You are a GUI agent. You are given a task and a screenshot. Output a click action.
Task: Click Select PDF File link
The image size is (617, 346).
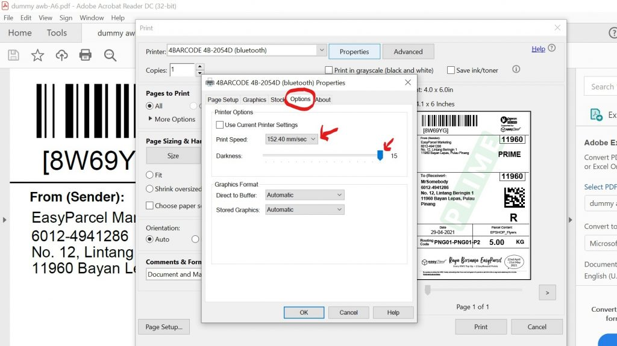point(601,187)
